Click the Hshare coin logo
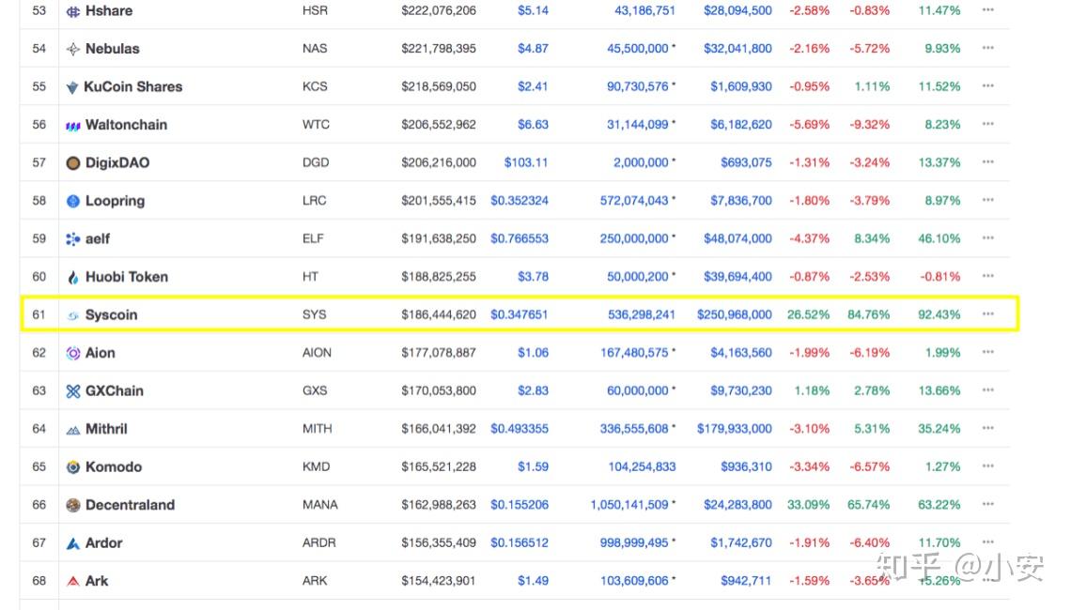Image resolution: width=1071 pixels, height=610 pixels. tap(73, 11)
